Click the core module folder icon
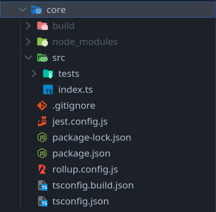The image size is (216, 212). [36, 10]
